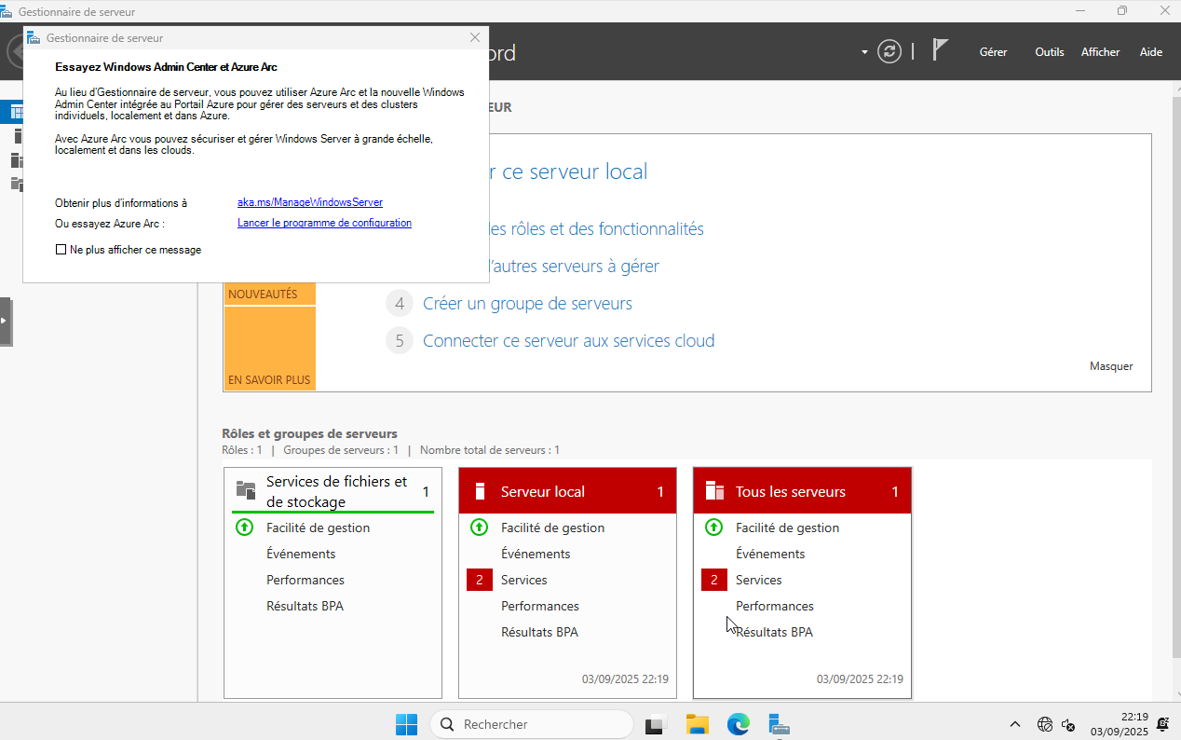Click the Tous les serveurs tile icon
1181x740 pixels.
(x=714, y=491)
